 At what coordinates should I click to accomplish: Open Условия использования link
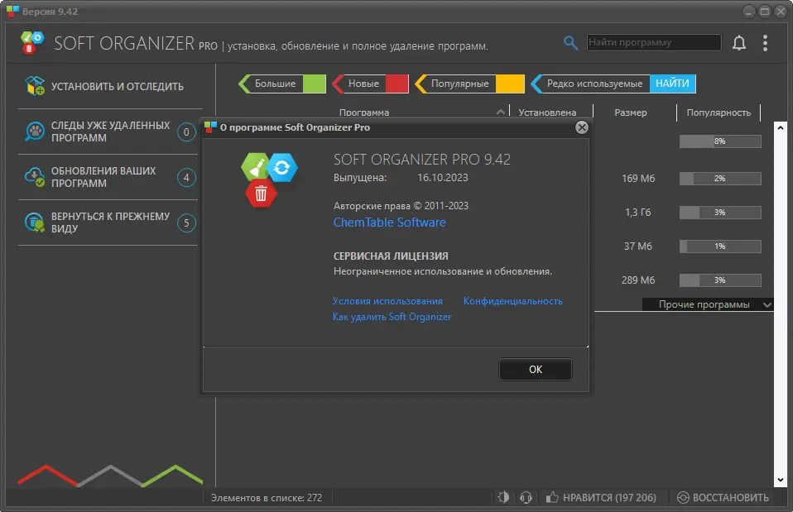(x=387, y=301)
